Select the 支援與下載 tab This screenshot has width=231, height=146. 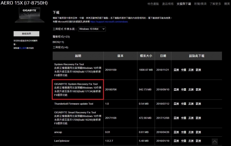click(x=184, y=4)
